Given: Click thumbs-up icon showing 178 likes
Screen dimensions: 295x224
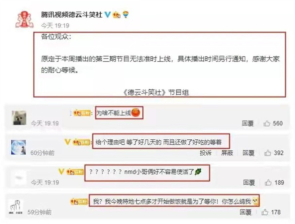Looking at the screenshot, I should pyautogui.click(x=265, y=212).
